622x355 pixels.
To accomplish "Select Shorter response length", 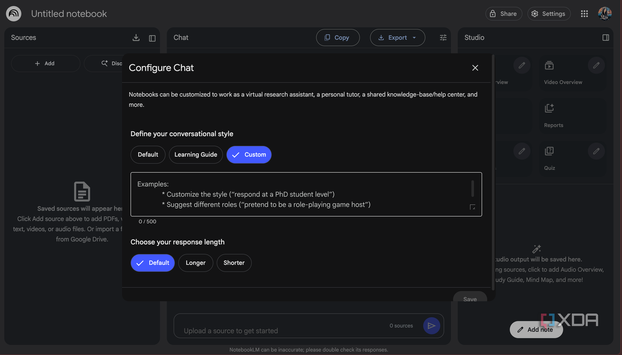I will (234, 263).
